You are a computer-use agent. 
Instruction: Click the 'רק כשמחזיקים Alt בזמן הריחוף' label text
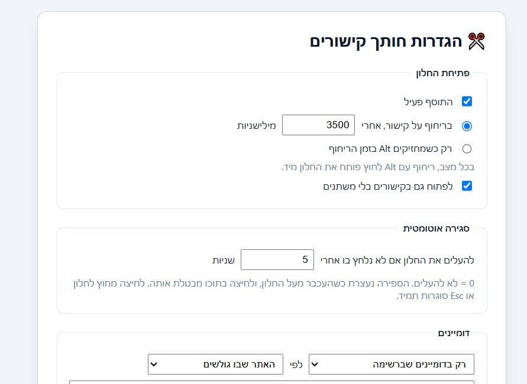click(x=390, y=149)
